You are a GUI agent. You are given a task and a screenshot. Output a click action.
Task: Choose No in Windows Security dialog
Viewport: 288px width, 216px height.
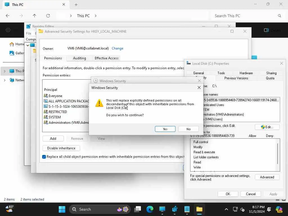point(188,129)
